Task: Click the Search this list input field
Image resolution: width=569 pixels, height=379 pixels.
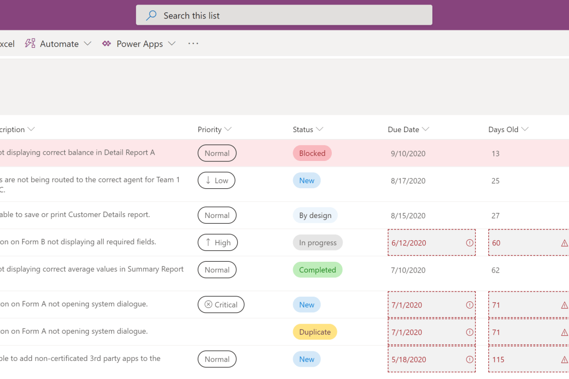Action: tap(283, 15)
